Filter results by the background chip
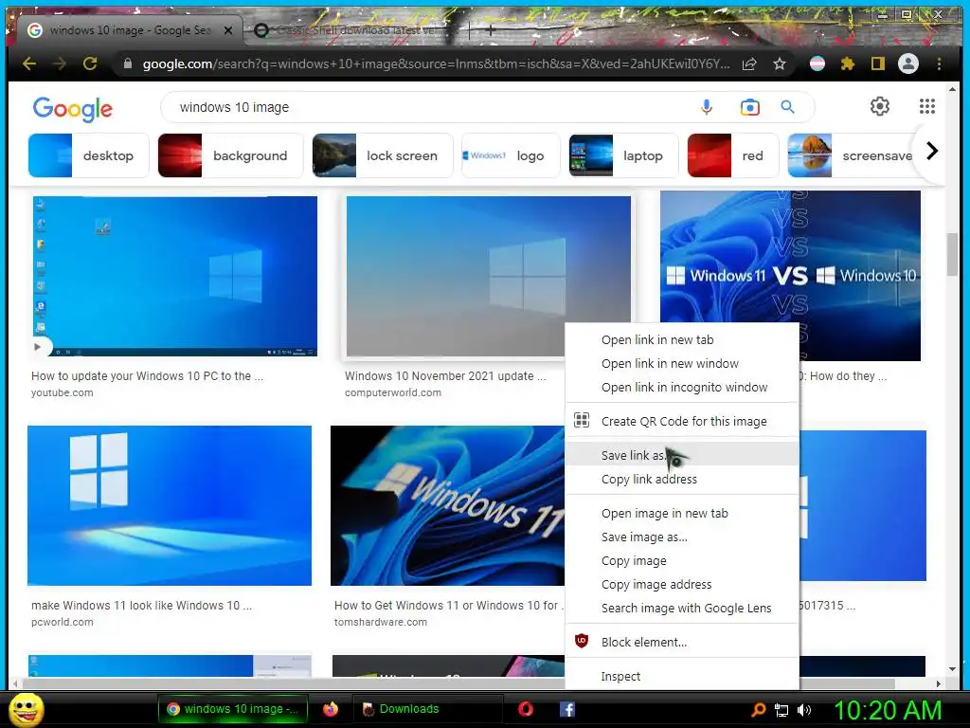 (x=231, y=155)
